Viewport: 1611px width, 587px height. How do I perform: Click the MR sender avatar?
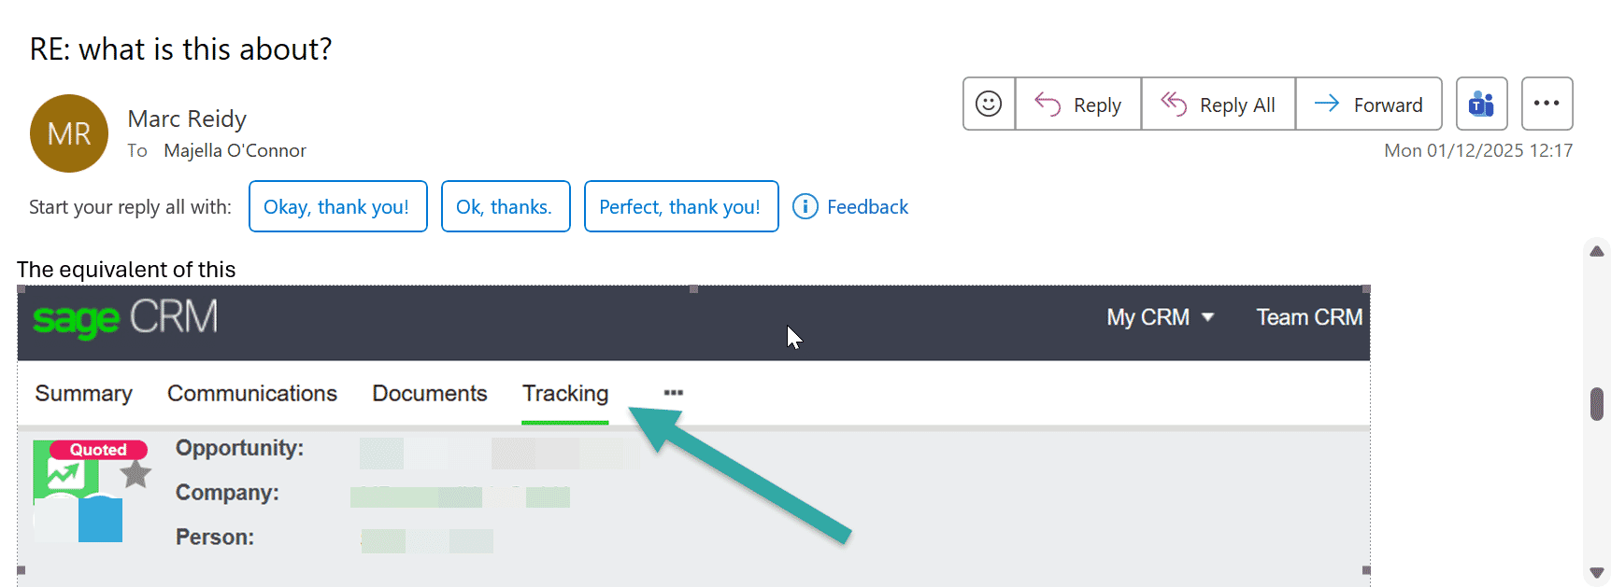69,133
